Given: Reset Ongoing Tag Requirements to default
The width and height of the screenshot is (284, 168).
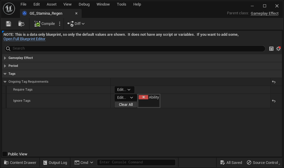Looking at the screenshot, I should pyautogui.click(x=274, y=82).
